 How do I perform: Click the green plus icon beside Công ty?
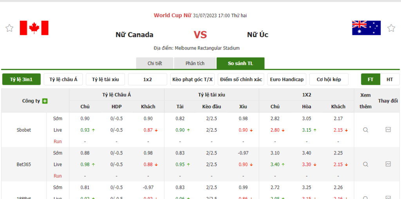45,101
